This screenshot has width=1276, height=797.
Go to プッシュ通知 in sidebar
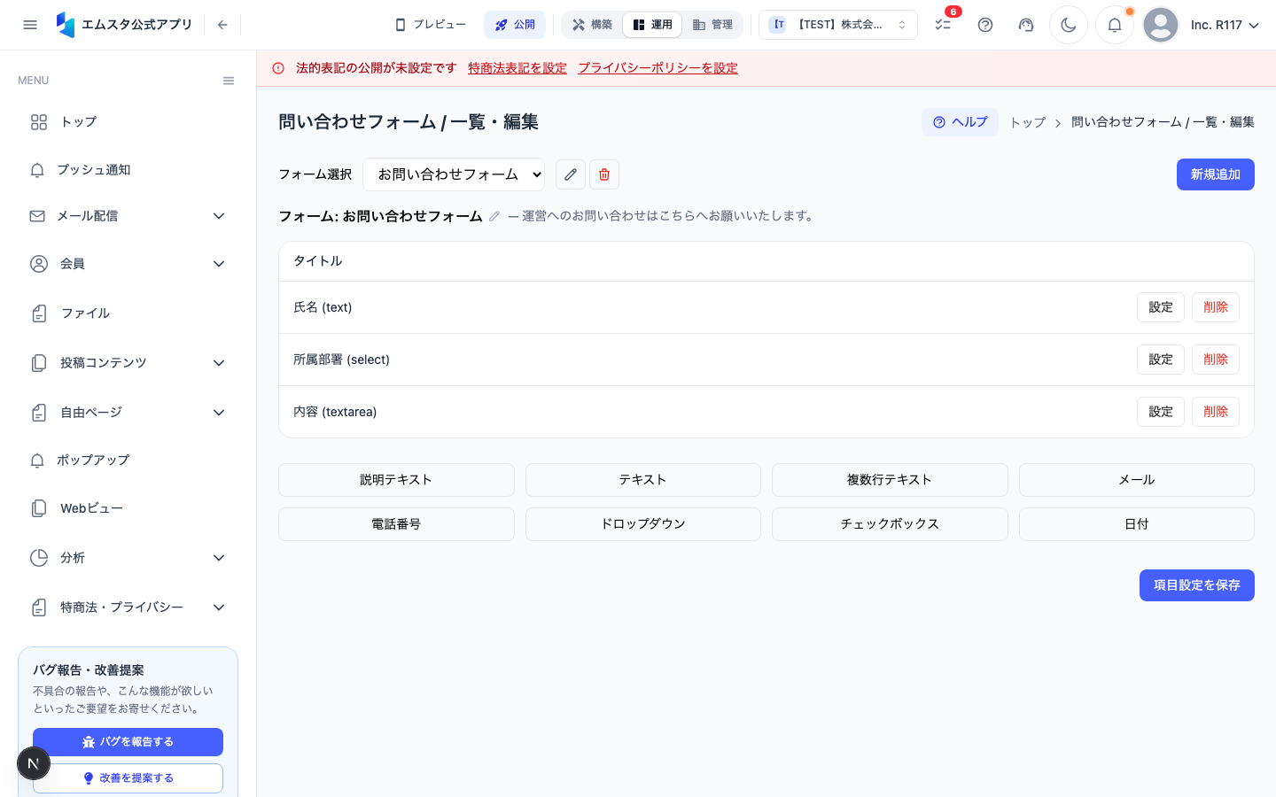[x=128, y=170]
